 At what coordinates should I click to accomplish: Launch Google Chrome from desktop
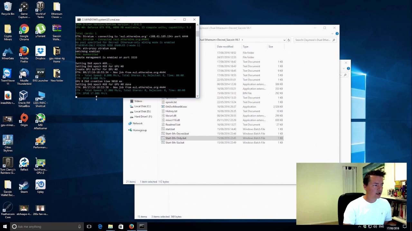(24, 32)
